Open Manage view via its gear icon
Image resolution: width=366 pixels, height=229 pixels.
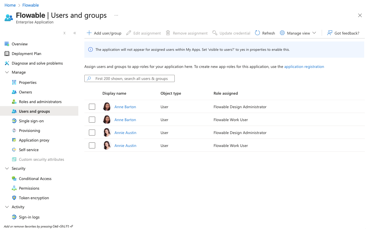coord(282,33)
